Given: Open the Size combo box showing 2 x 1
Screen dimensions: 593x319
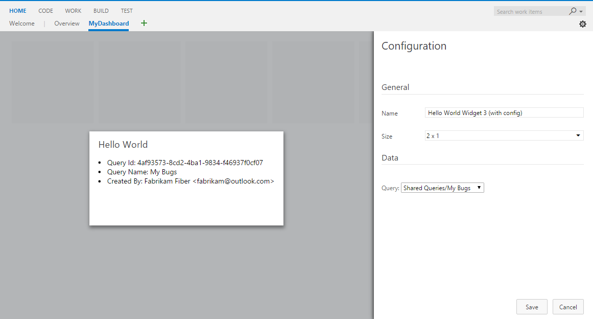Looking at the screenshot, I should pyautogui.click(x=504, y=135).
